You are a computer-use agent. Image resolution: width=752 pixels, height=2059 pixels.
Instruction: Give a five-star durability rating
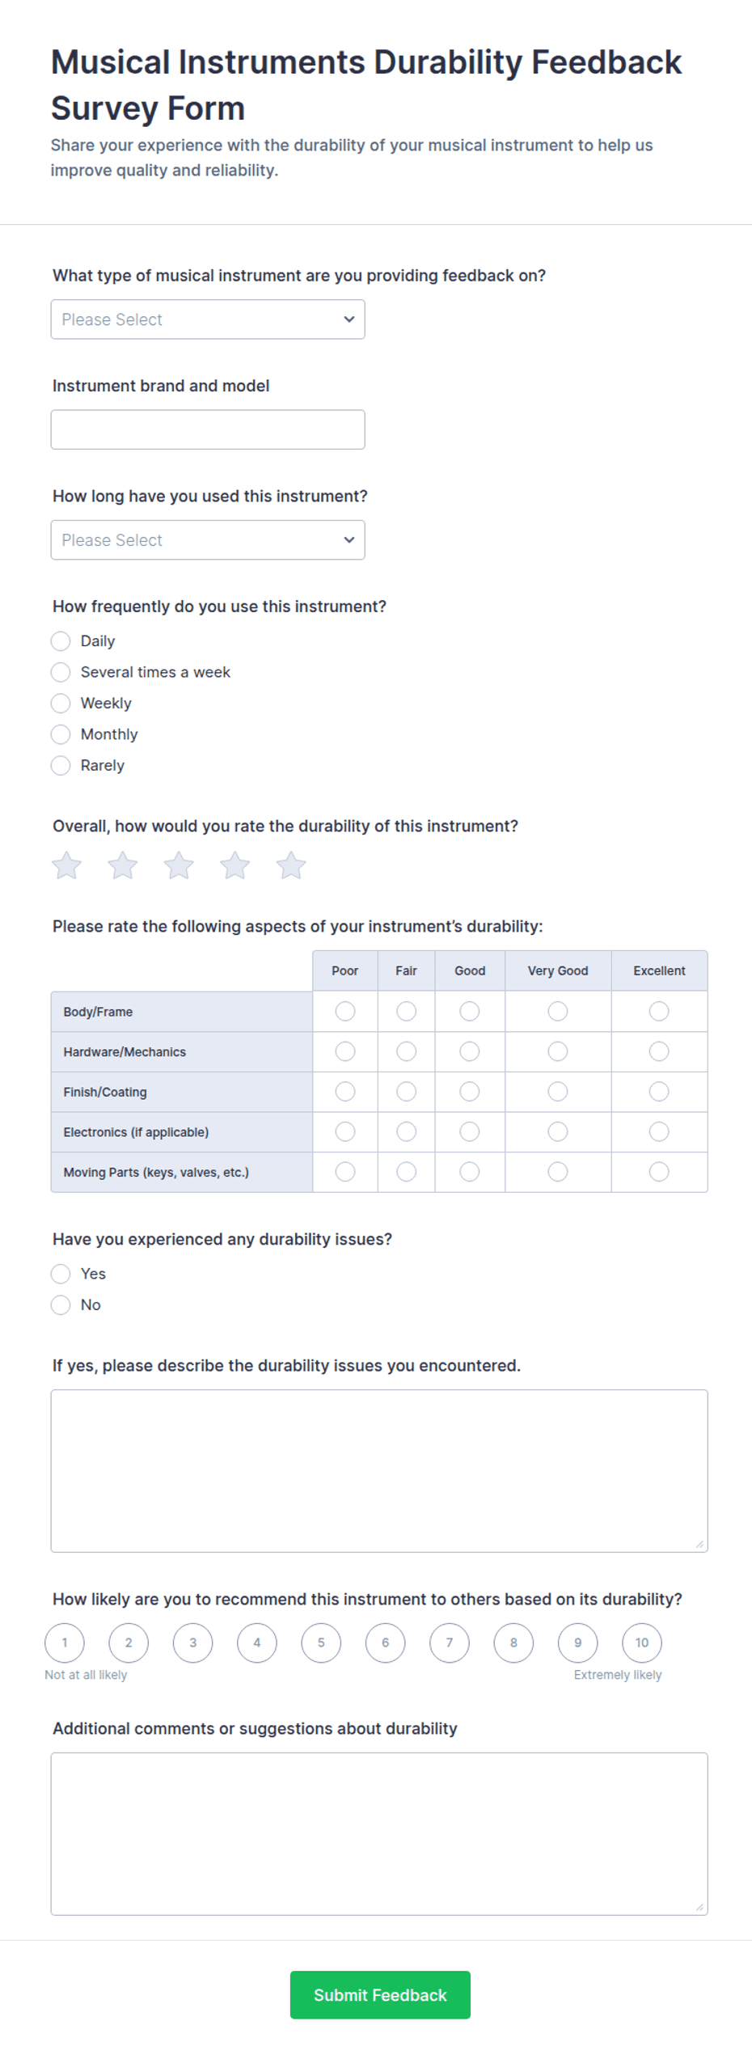click(291, 865)
